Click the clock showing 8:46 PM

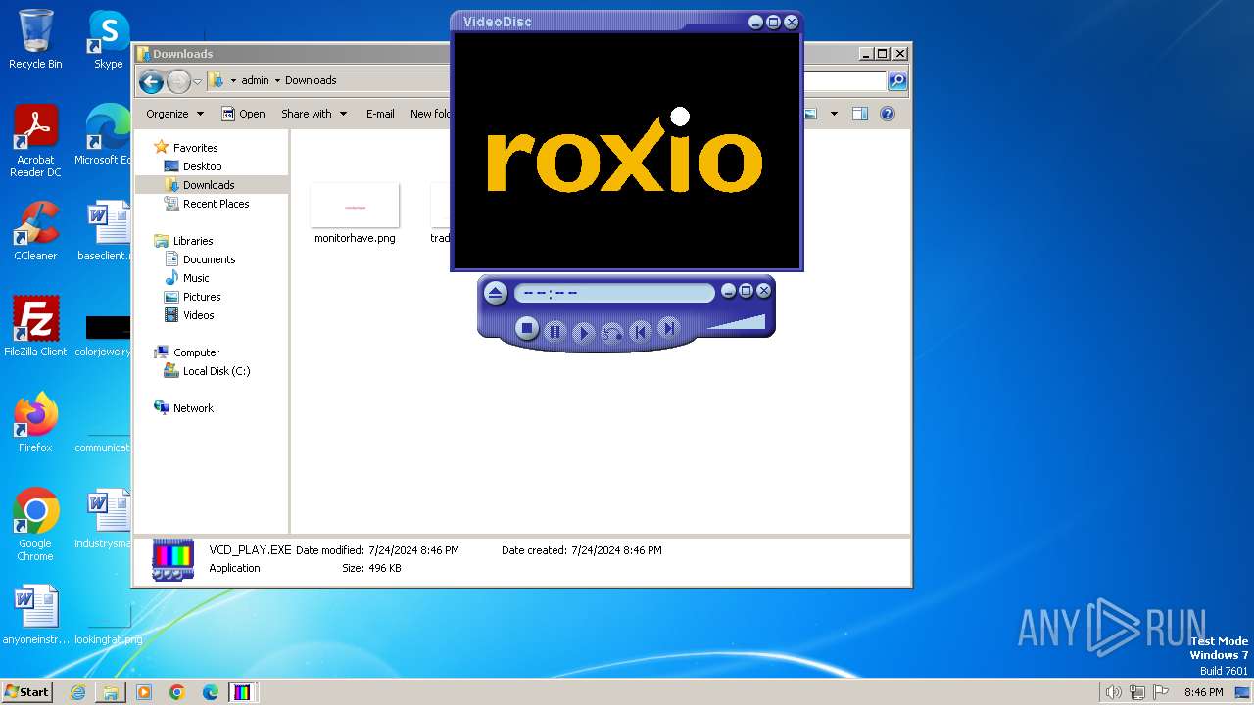coord(1203,692)
